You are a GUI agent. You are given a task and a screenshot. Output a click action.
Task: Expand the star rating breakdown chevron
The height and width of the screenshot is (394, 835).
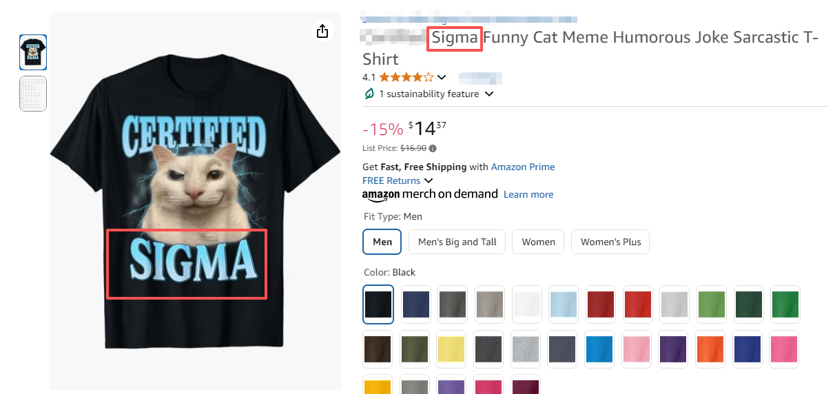point(442,77)
